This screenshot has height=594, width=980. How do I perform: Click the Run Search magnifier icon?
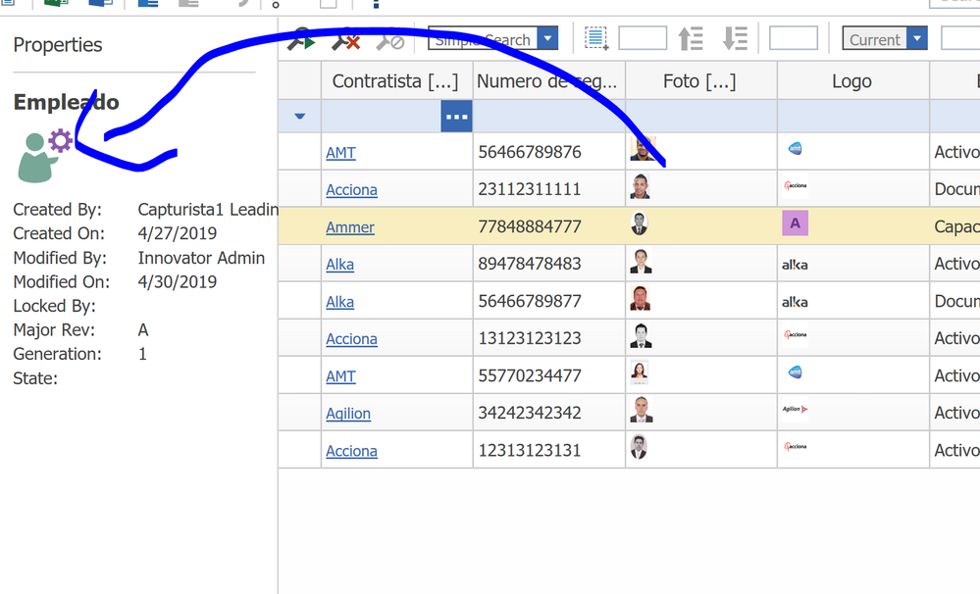point(300,40)
